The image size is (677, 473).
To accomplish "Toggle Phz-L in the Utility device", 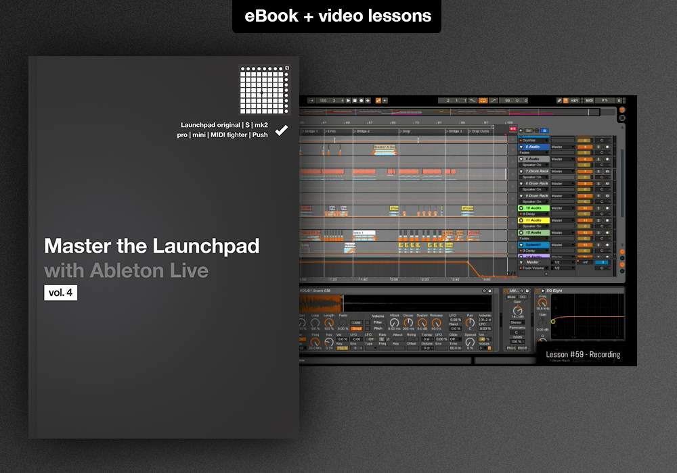I will coord(511,347).
